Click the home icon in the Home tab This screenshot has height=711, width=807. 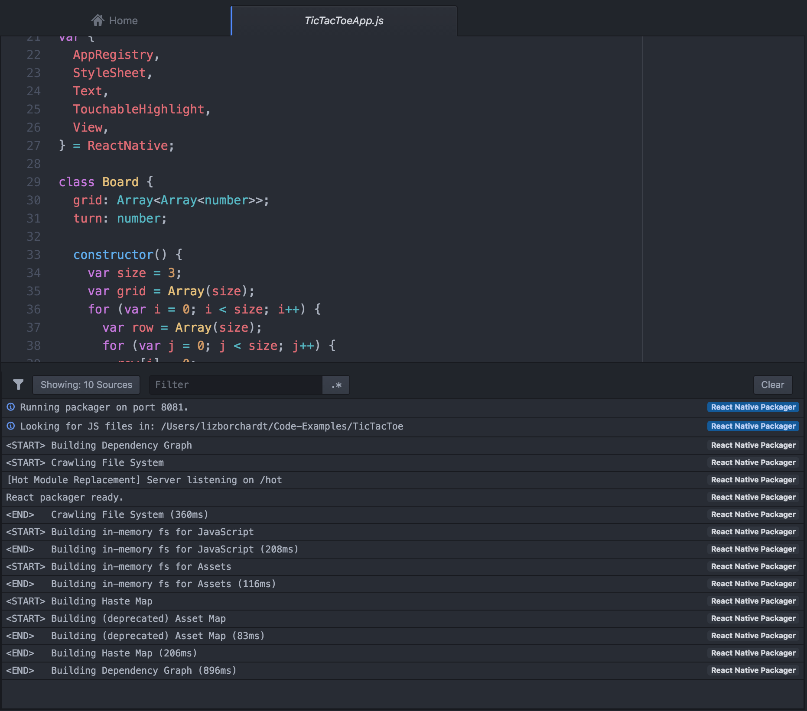point(98,20)
